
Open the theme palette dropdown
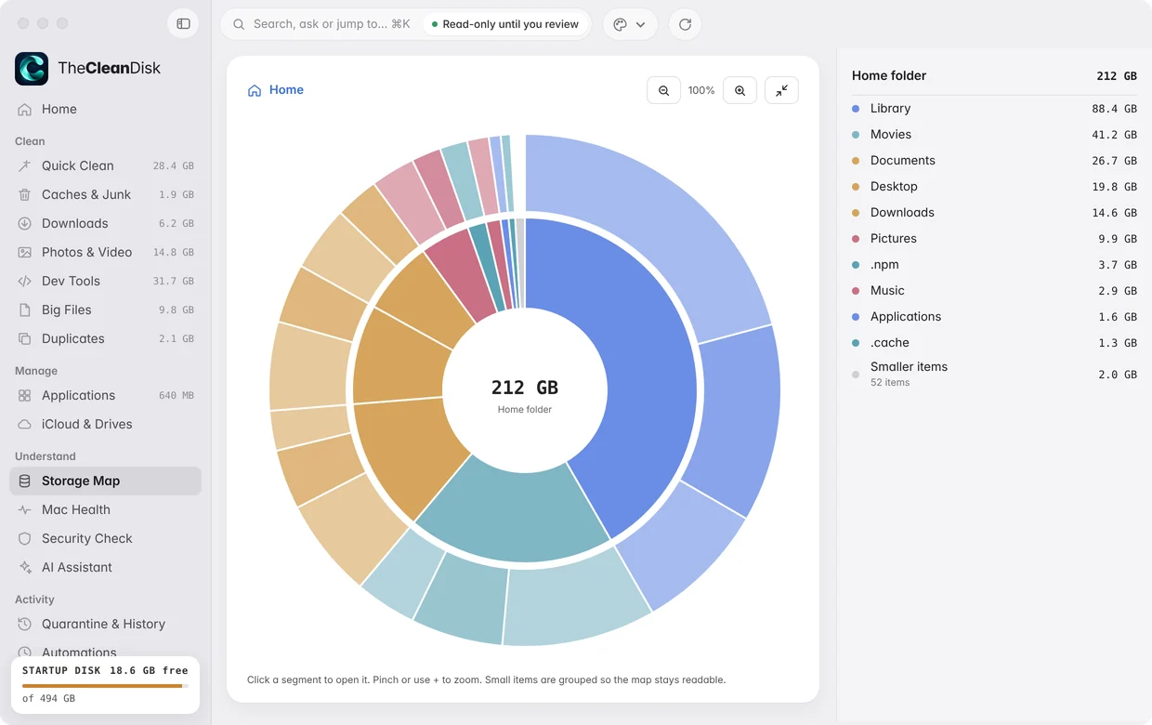click(x=630, y=24)
